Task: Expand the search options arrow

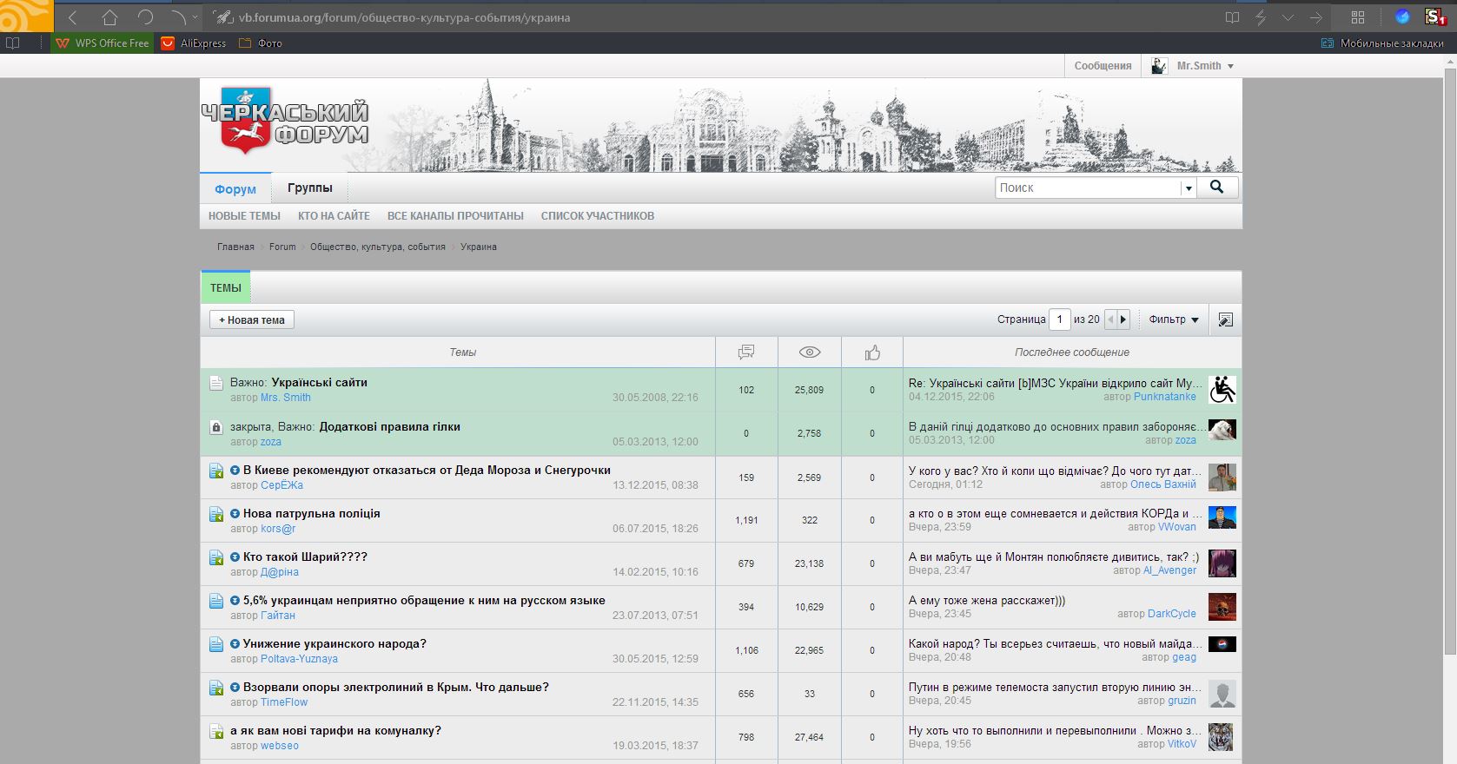Action: (x=1188, y=188)
